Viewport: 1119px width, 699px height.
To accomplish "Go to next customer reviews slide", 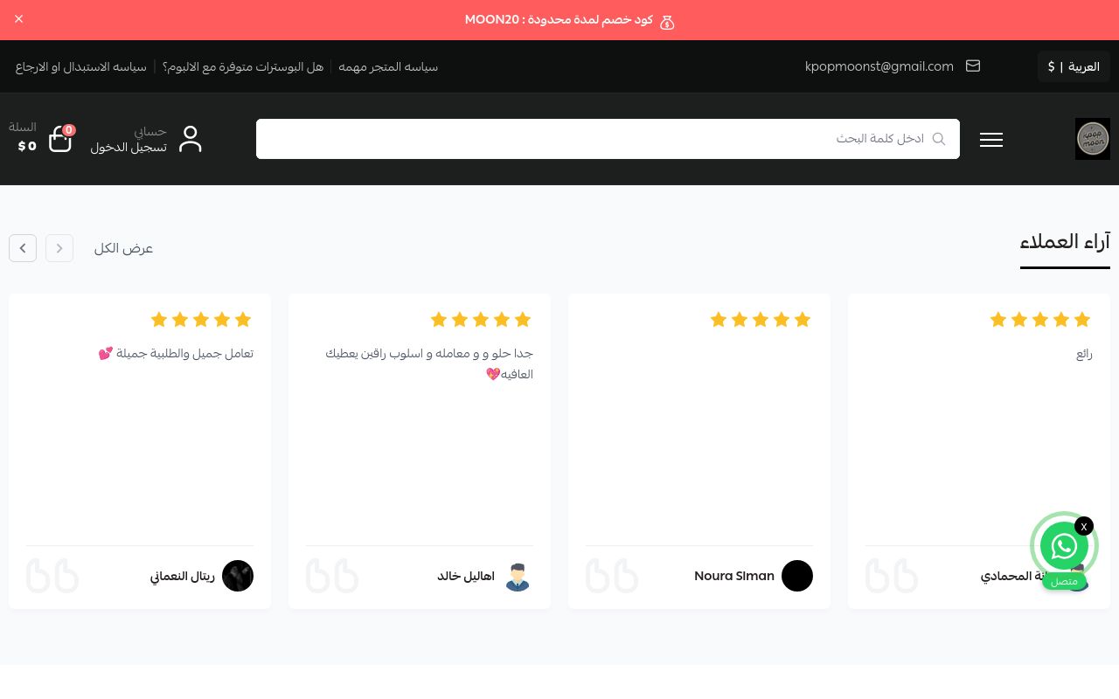I will 23,248.
